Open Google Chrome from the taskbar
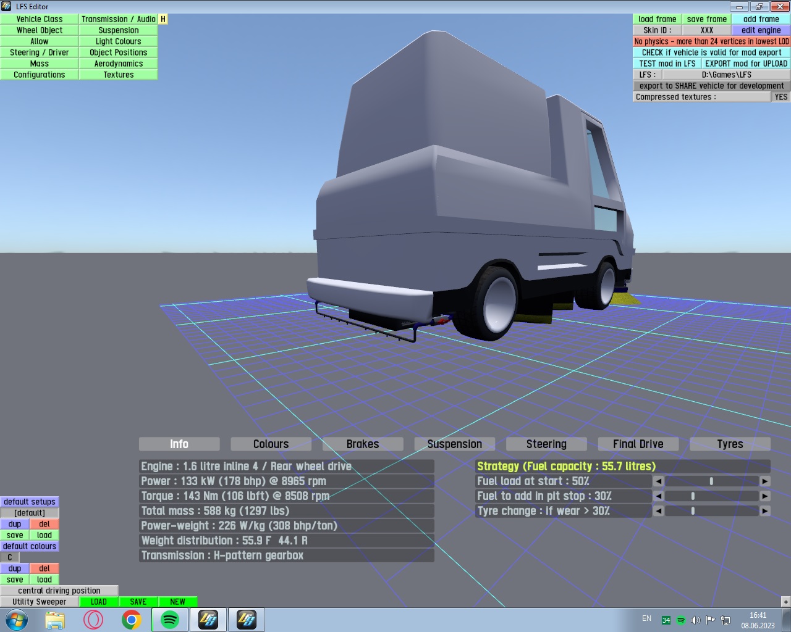Screen dimensions: 791x632 point(131,620)
